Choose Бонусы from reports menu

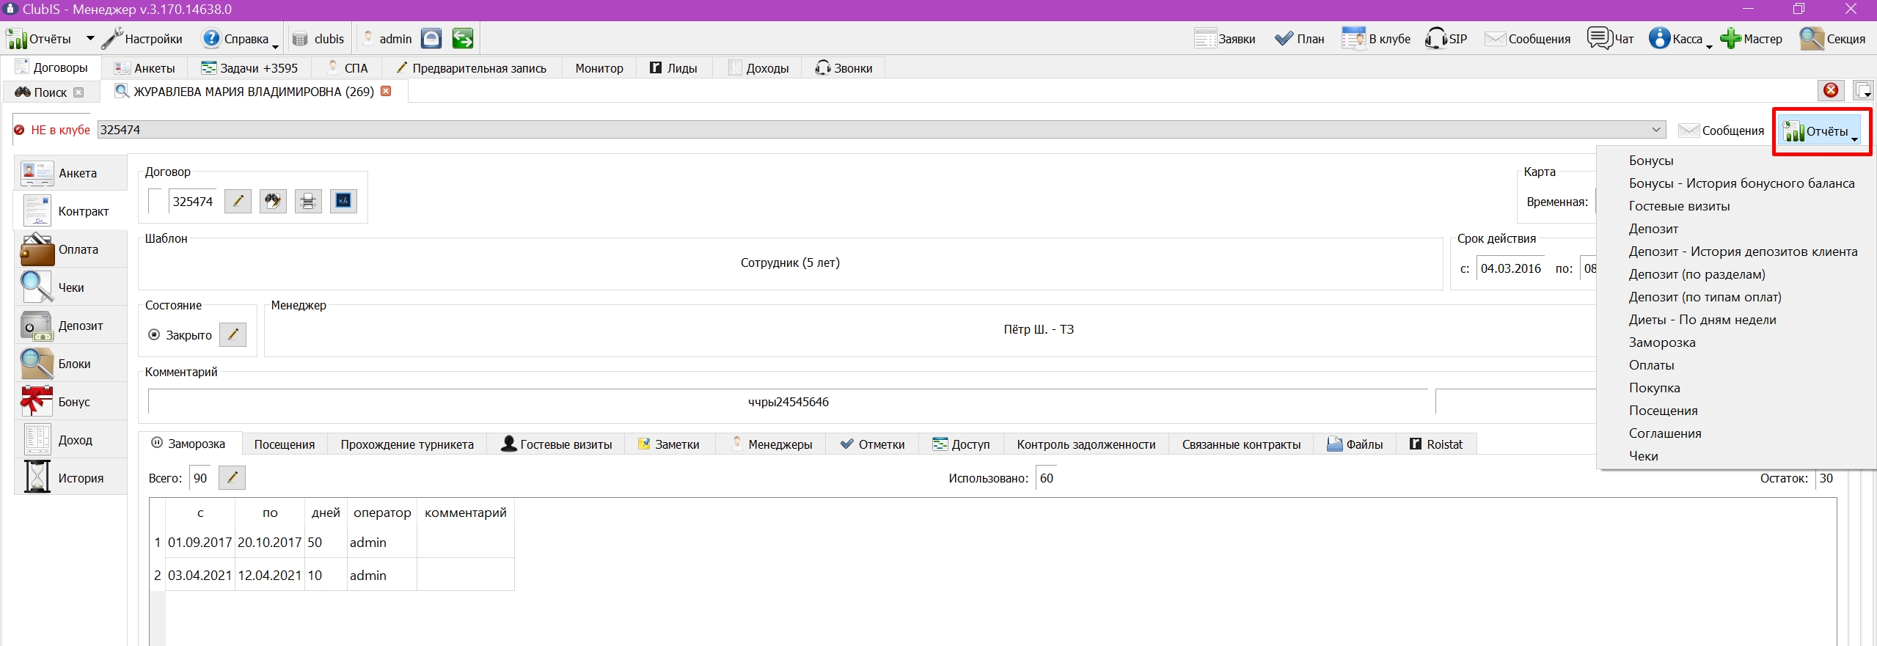1650,161
